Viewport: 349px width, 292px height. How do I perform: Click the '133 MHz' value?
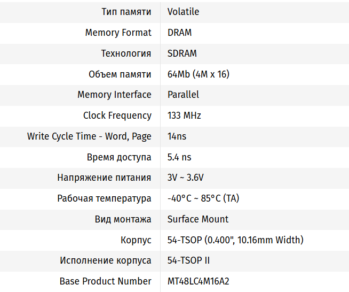click(x=184, y=116)
